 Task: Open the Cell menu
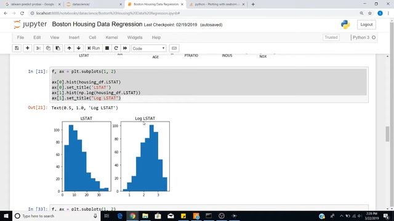(92, 37)
